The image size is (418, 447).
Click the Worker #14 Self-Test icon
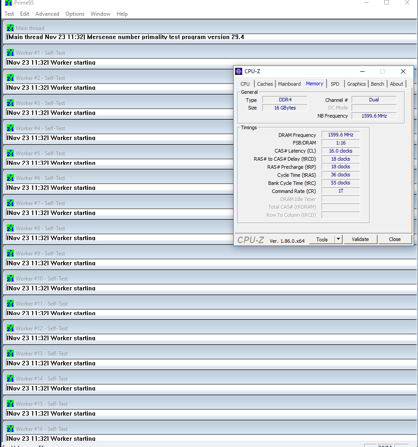coord(10,378)
